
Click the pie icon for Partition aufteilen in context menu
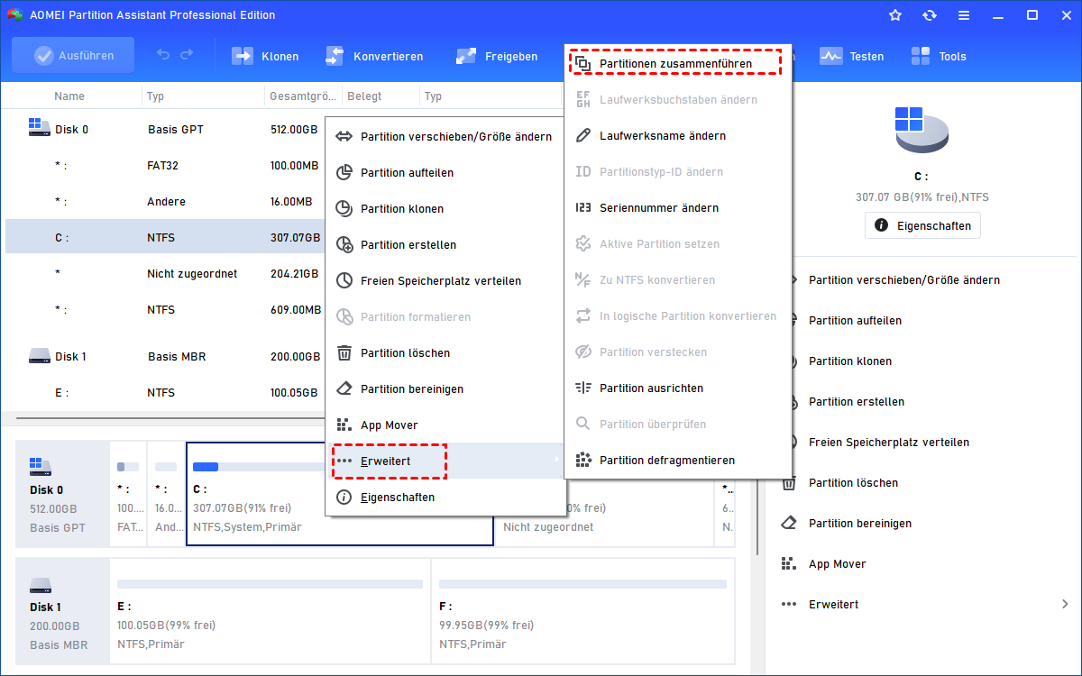(344, 172)
